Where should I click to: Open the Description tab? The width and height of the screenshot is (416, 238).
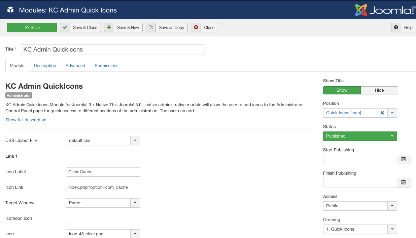[45, 66]
